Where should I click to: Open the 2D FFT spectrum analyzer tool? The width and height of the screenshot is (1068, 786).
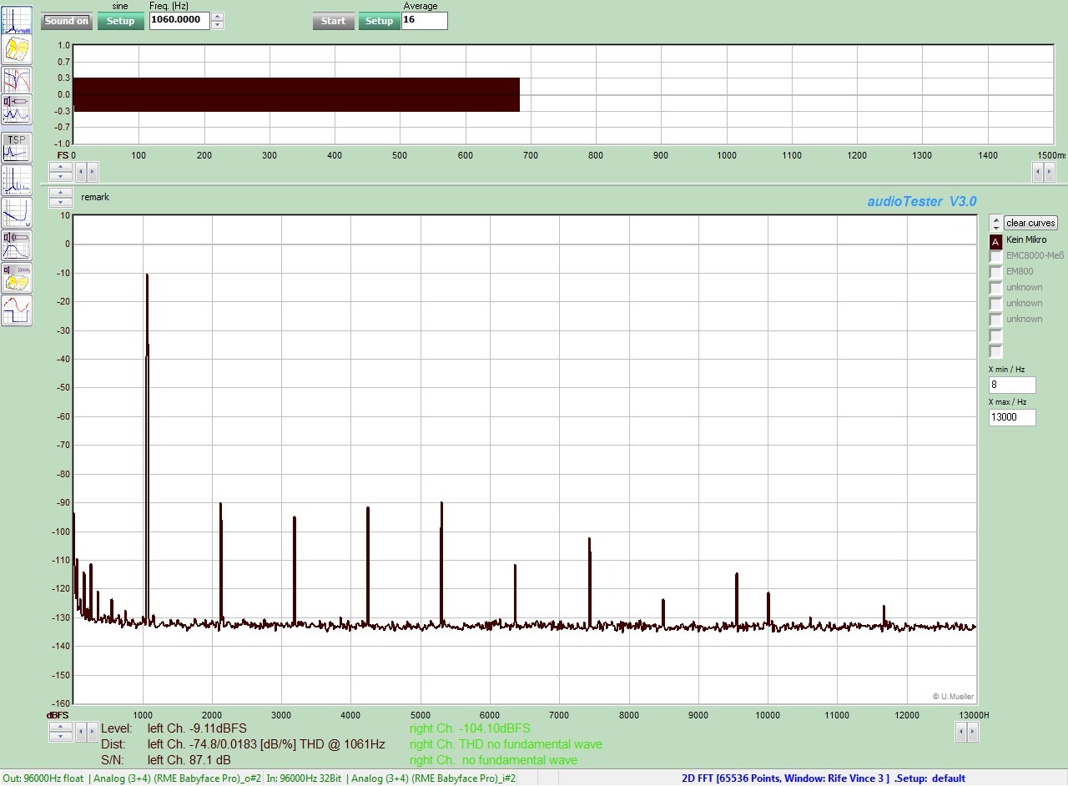point(17,19)
